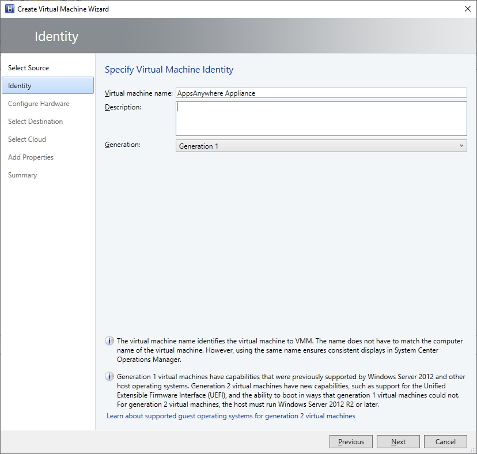Click into the Virtual machine name field

pos(321,93)
